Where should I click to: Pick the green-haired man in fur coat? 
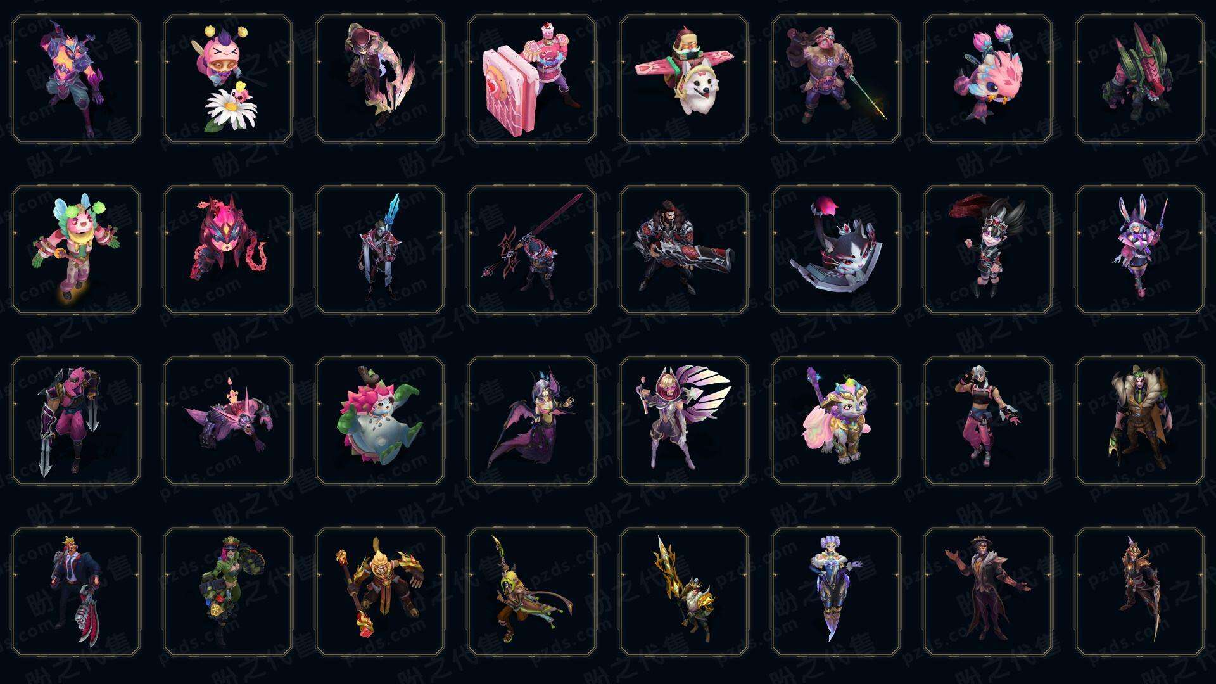(1140, 421)
